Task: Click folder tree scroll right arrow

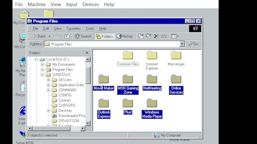Action: [83, 128]
